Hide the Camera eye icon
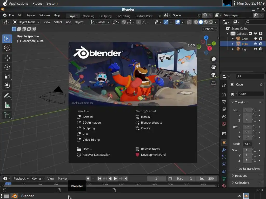266x199 pixels. pos(255,39)
